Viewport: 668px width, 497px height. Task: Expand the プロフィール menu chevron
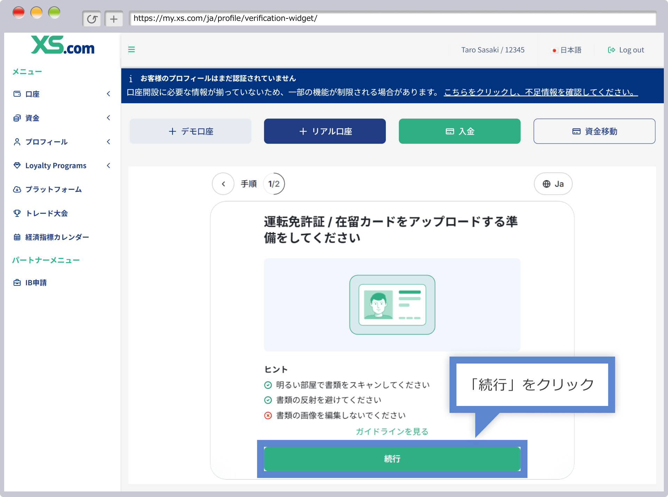tap(109, 142)
